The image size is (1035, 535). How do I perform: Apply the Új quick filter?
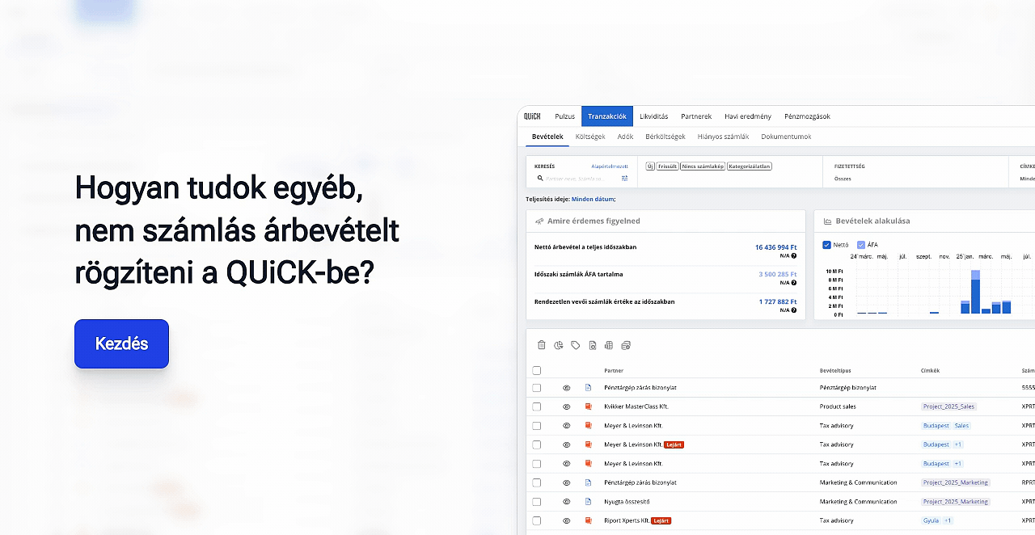650,166
